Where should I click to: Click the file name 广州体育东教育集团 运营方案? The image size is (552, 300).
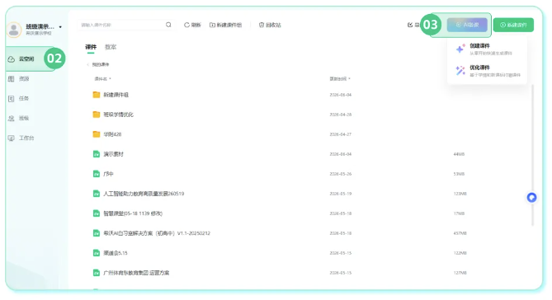pos(136,273)
